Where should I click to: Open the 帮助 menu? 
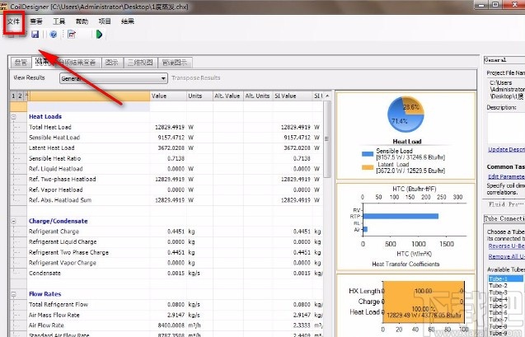(82, 21)
